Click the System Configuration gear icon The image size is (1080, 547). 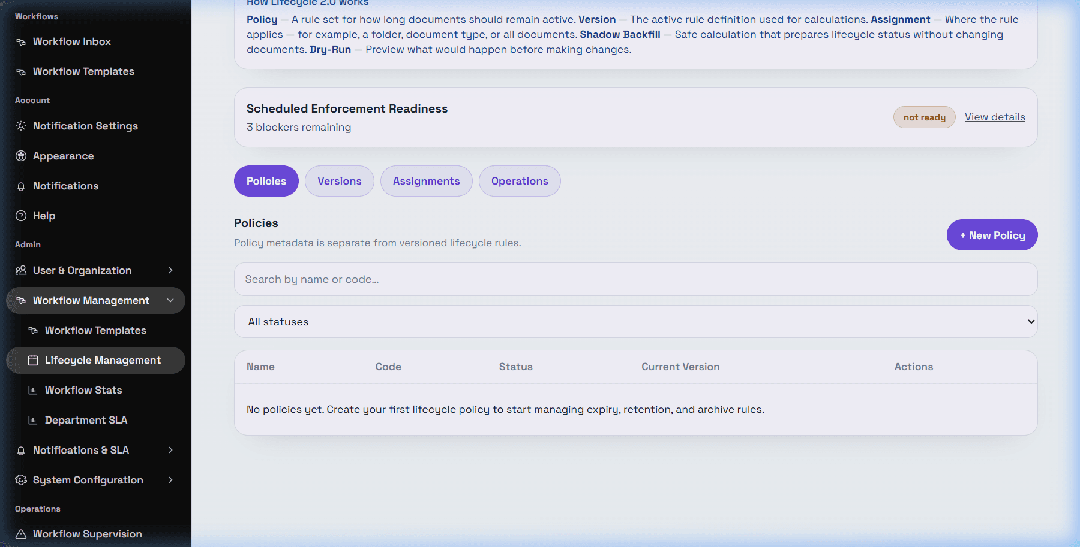(21, 480)
